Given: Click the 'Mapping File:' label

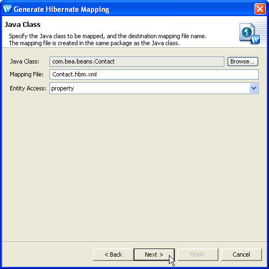Looking at the screenshot, I should click(x=26, y=74).
